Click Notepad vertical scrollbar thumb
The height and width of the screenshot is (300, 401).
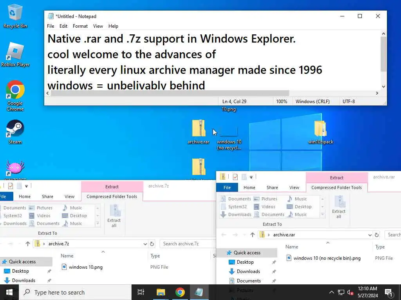click(x=383, y=54)
